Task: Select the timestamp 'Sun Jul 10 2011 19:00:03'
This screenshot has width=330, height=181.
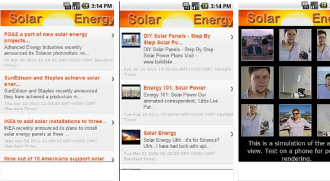Action: click(151, 69)
